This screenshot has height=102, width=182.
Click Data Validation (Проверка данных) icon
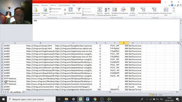point(114,10)
